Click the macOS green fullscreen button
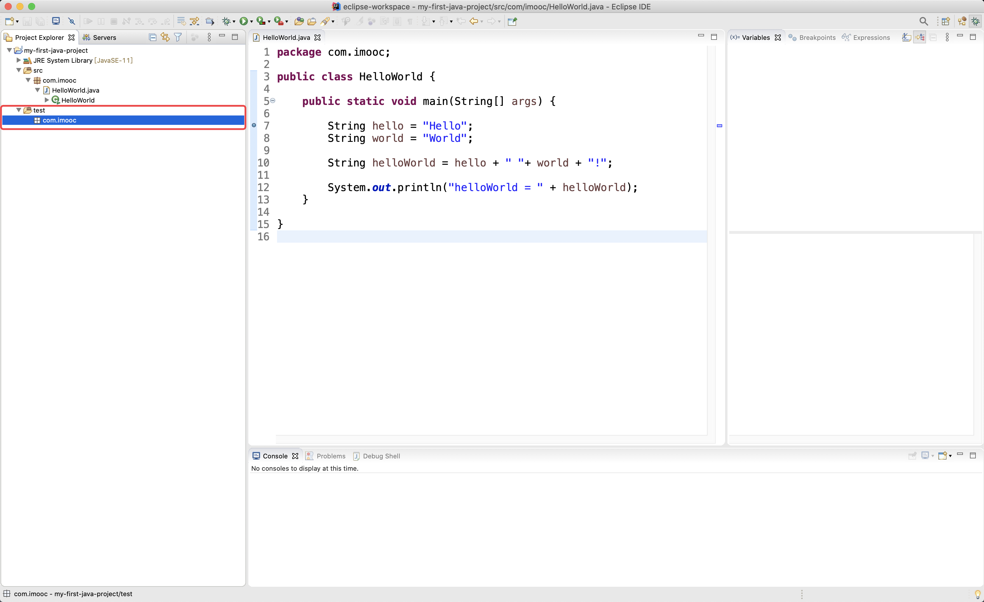Screen dimensions: 984x602 coord(32,6)
